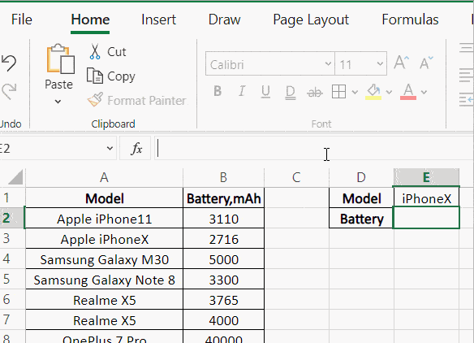The height and width of the screenshot is (343, 474).
Task: Expand the Name Box dropdown
Action: click(110, 149)
